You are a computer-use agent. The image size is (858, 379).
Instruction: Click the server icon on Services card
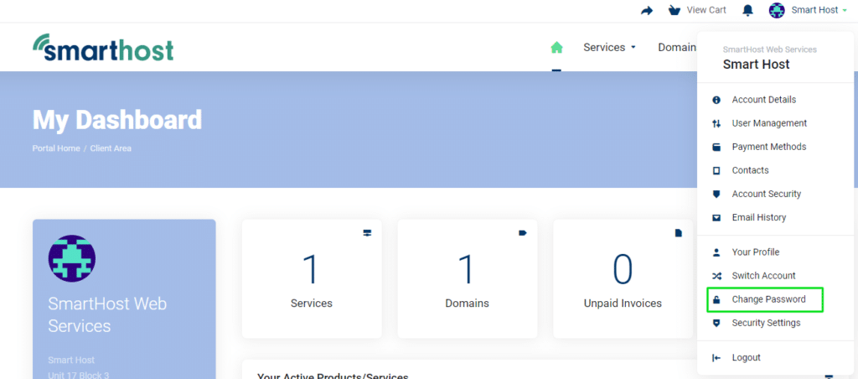coord(367,233)
